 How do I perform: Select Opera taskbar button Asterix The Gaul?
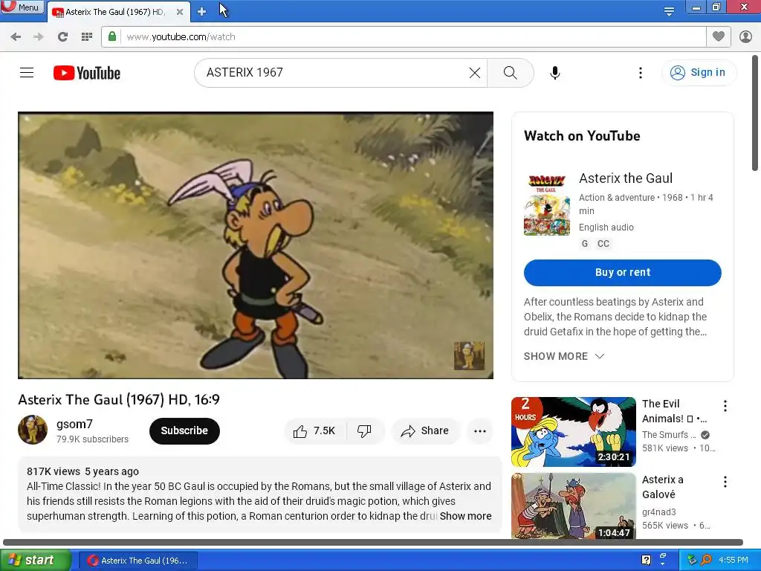point(137,561)
